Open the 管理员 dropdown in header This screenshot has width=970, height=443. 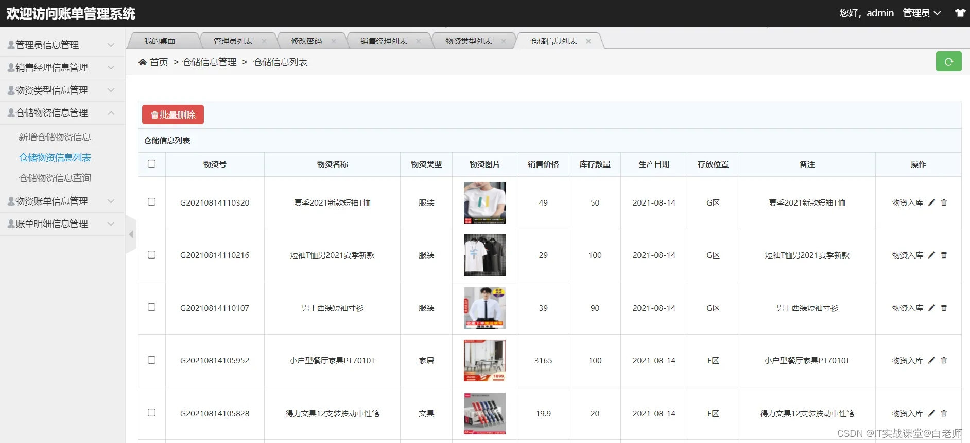(922, 13)
